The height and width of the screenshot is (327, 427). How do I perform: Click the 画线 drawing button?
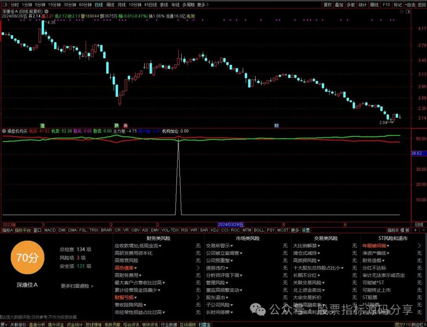pos(374,5)
